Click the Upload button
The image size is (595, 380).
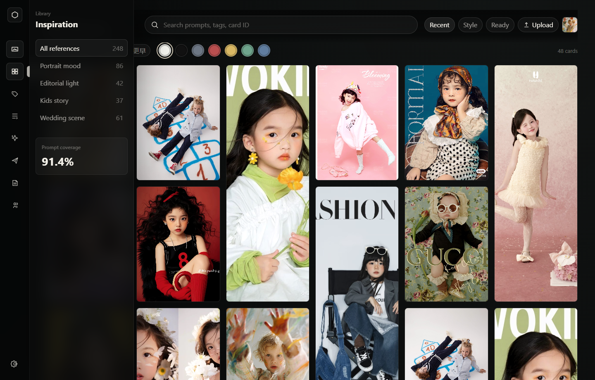tap(538, 25)
